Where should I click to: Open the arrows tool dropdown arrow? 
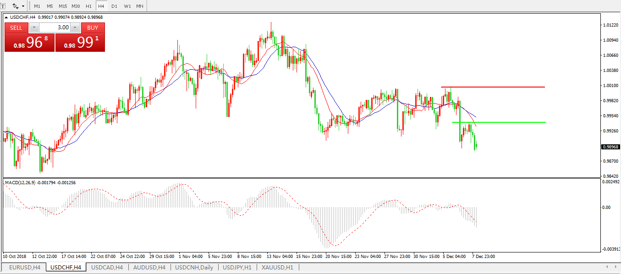click(23, 6)
